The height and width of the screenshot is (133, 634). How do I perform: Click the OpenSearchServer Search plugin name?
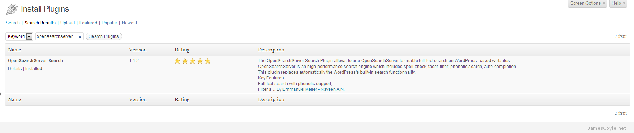pos(35,61)
